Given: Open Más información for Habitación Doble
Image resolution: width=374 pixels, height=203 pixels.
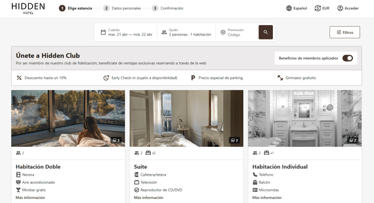Looking at the screenshot, I should click(30, 197).
